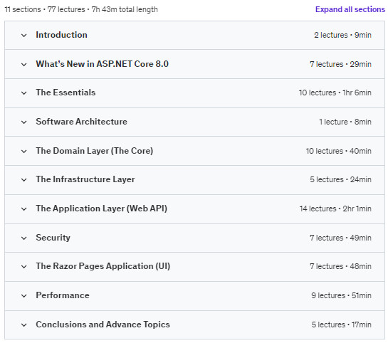The height and width of the screenshot is (348, 388).
Task: Expand The Domain Layer section chevron
Action: (24, 151)
